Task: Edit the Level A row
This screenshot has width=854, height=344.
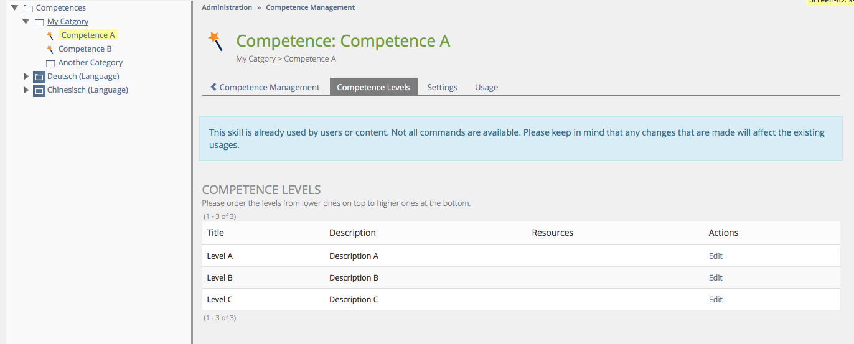Action: point(715,256)
